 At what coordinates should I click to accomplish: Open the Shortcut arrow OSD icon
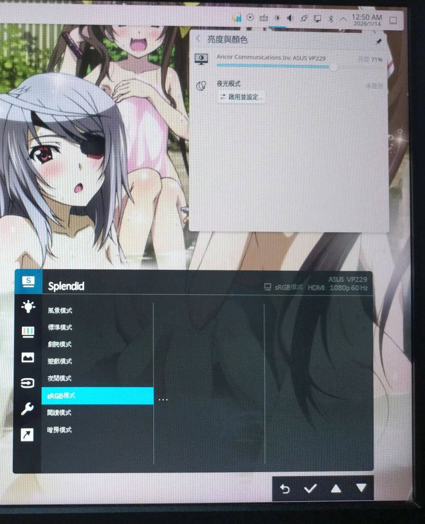click(28, 435)
